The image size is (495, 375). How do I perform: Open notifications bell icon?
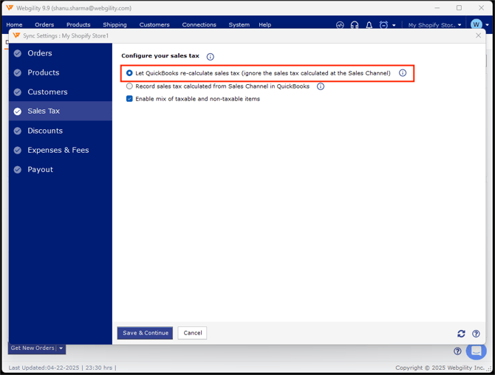[369, 25]
